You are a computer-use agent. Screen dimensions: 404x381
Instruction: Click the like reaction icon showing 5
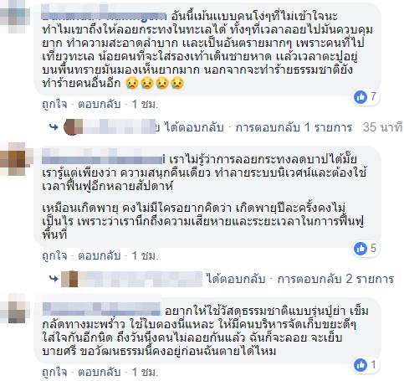[361, 249]
